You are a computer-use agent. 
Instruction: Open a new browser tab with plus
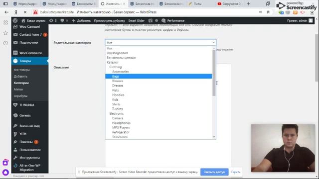click(x=249, y=3)
